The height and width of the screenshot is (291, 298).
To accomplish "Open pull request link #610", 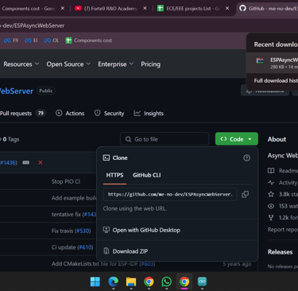I will tap(85, 247).
